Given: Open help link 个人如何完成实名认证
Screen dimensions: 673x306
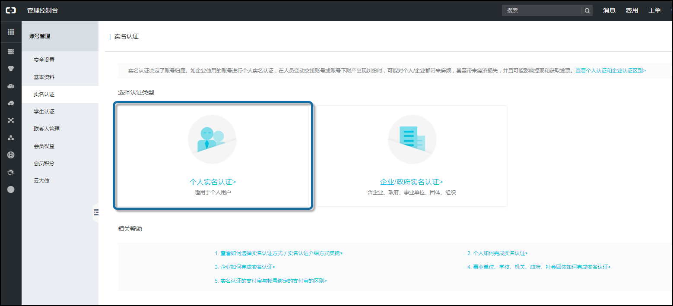Looking at the screenshot, I should click(x=497, y=253).
